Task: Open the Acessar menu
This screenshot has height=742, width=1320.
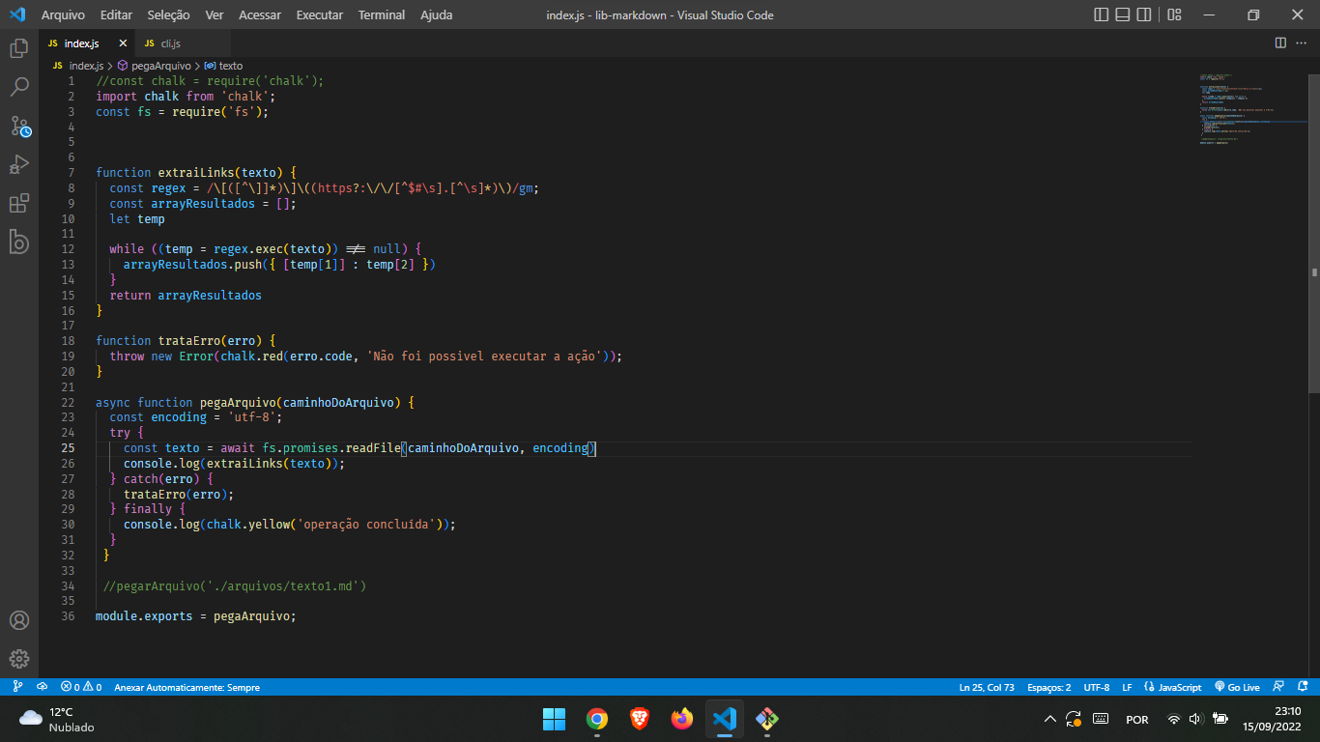Action: pos(260,14)
